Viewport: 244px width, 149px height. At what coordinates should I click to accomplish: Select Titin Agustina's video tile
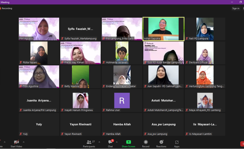[x=39, y=77]
